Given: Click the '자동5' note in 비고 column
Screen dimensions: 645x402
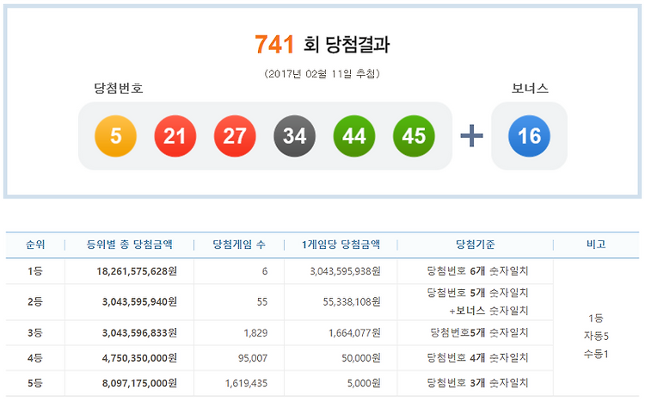Looking at the screenshot, I should [x=596, y=336].
